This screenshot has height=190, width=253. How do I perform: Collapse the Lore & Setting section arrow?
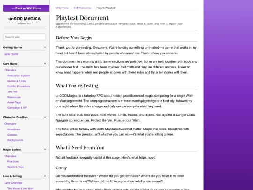coord(45,176)
